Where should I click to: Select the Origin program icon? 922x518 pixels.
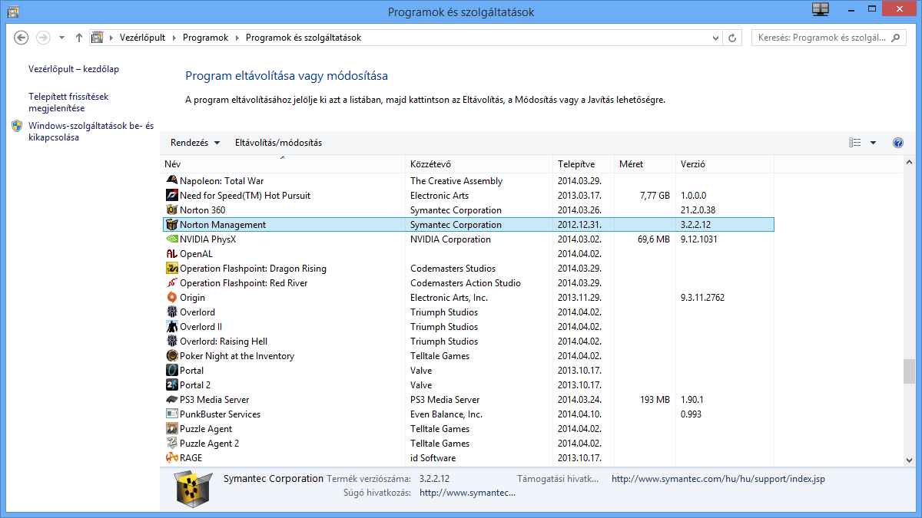172,298
